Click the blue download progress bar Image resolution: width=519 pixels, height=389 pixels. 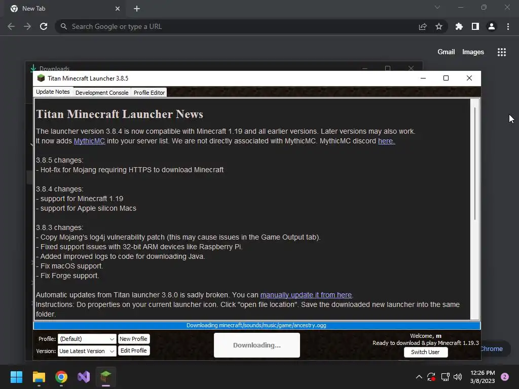tap(257, 326)
